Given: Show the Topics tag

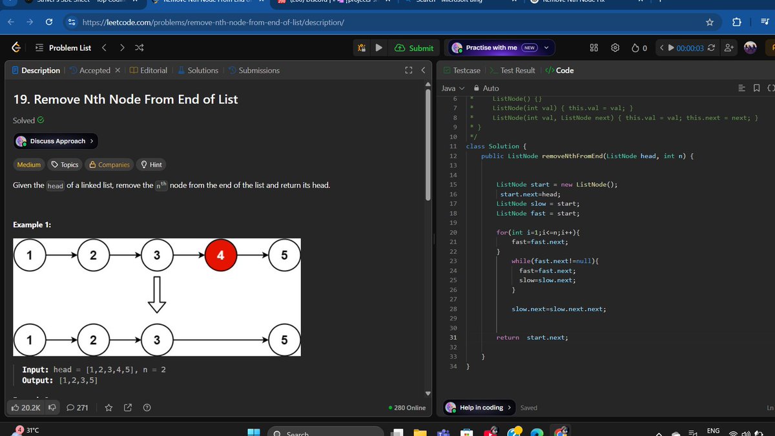Looking at the screenshot, I should point(65,165).
